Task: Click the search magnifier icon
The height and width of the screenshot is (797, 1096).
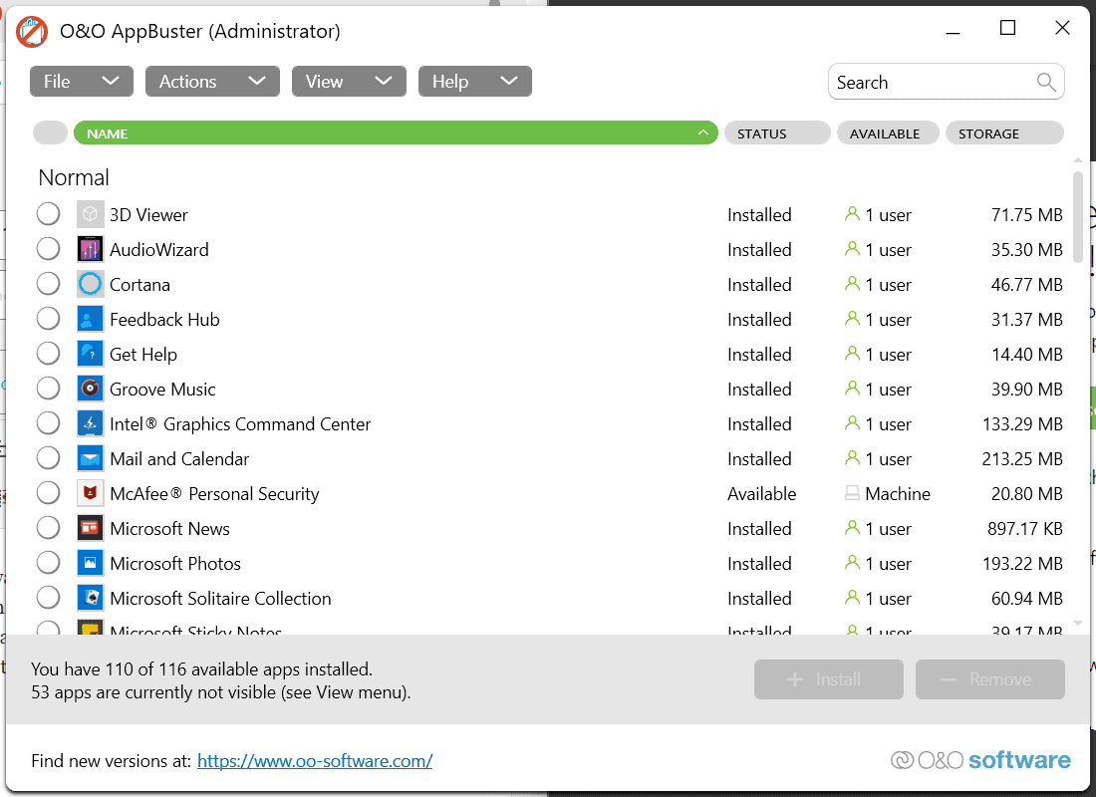Action: tap(1046, 82)
